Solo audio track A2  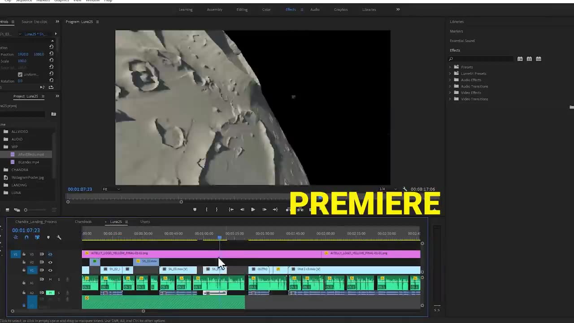(58, 292)
